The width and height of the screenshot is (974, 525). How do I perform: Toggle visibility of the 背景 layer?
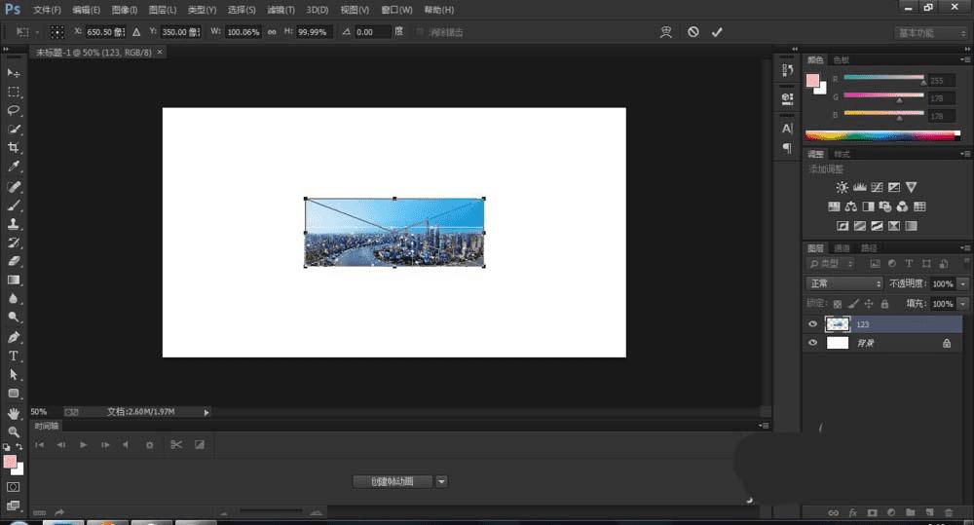tap(813, 344)
